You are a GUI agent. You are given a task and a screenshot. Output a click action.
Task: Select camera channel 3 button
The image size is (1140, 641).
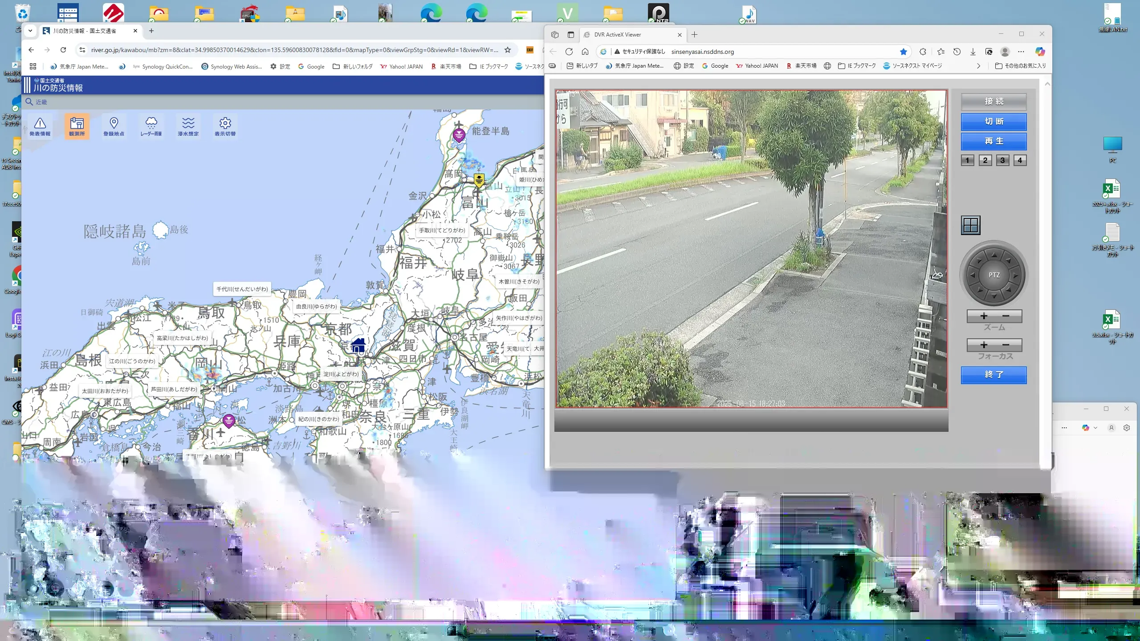click(x=1002, y=160)
